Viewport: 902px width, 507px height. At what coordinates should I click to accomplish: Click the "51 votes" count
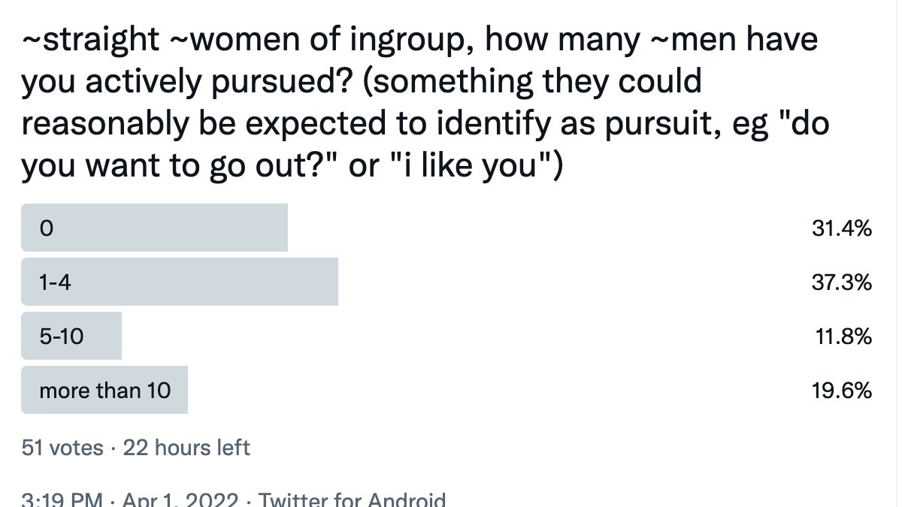click(62, 448)
